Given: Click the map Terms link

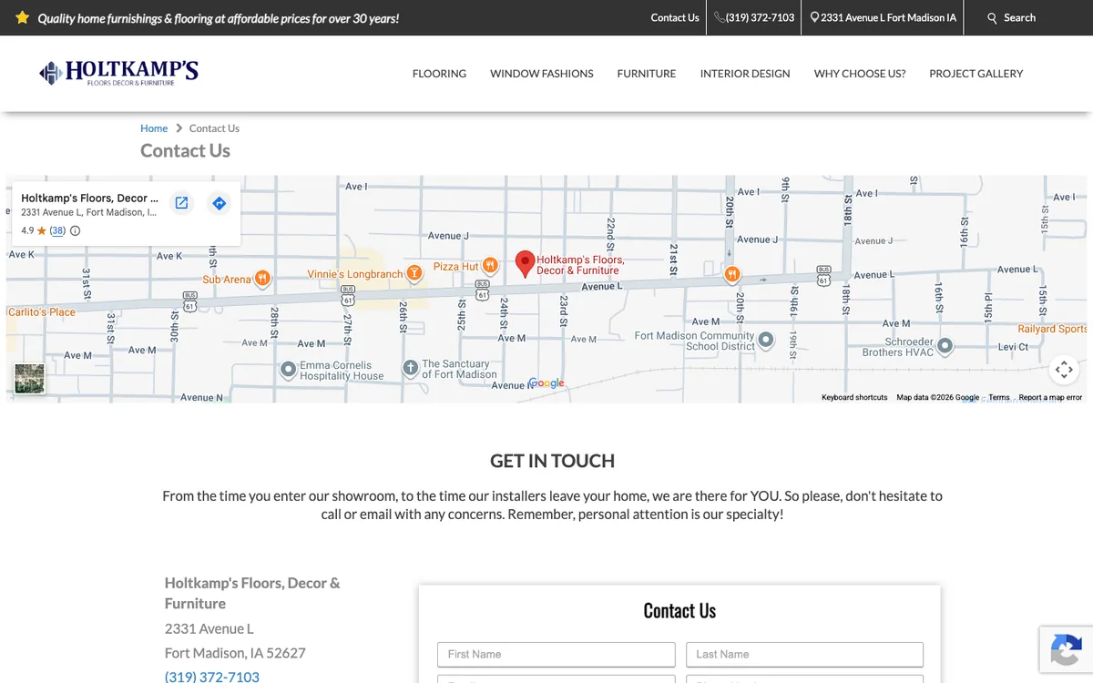Looking at the screenshot, I should [x=999, y=398].
